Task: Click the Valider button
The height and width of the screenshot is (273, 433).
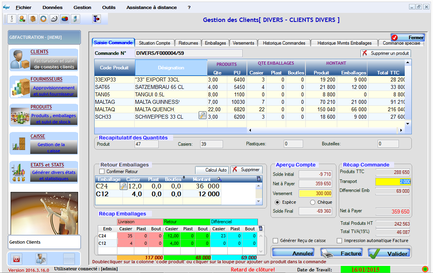Action: pyautogui.click(x=389, y=253)
